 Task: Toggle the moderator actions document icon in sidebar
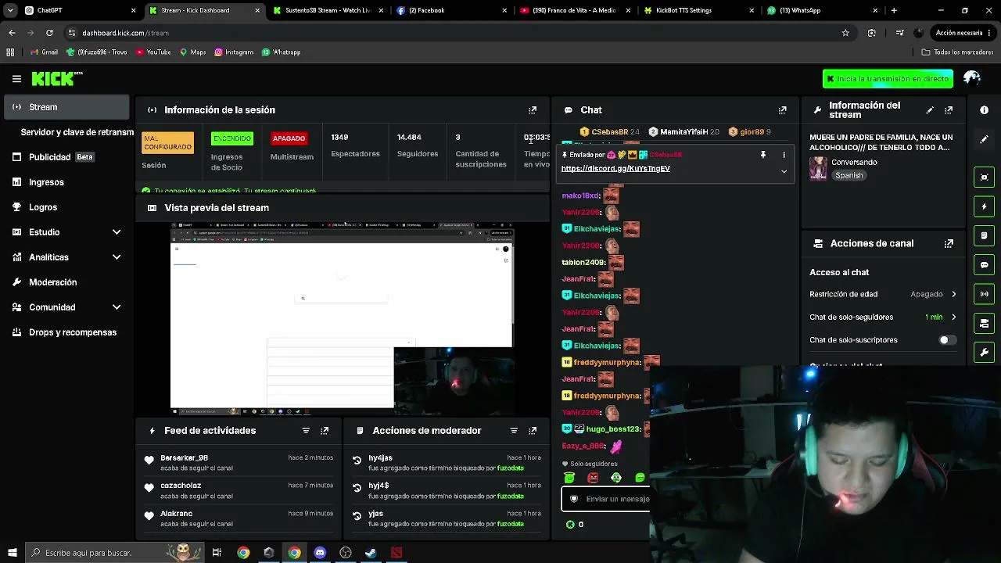(985, 235)
